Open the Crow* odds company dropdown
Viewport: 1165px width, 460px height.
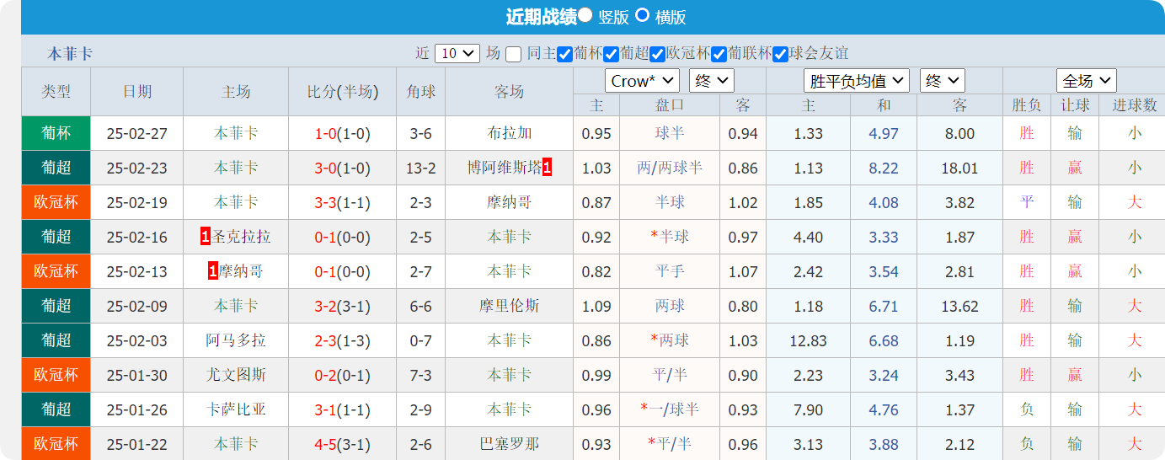click(x=642, y=81)
